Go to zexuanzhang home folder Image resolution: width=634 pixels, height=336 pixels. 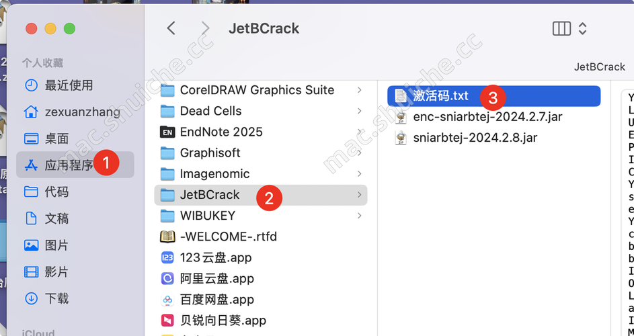click(82, 112)
